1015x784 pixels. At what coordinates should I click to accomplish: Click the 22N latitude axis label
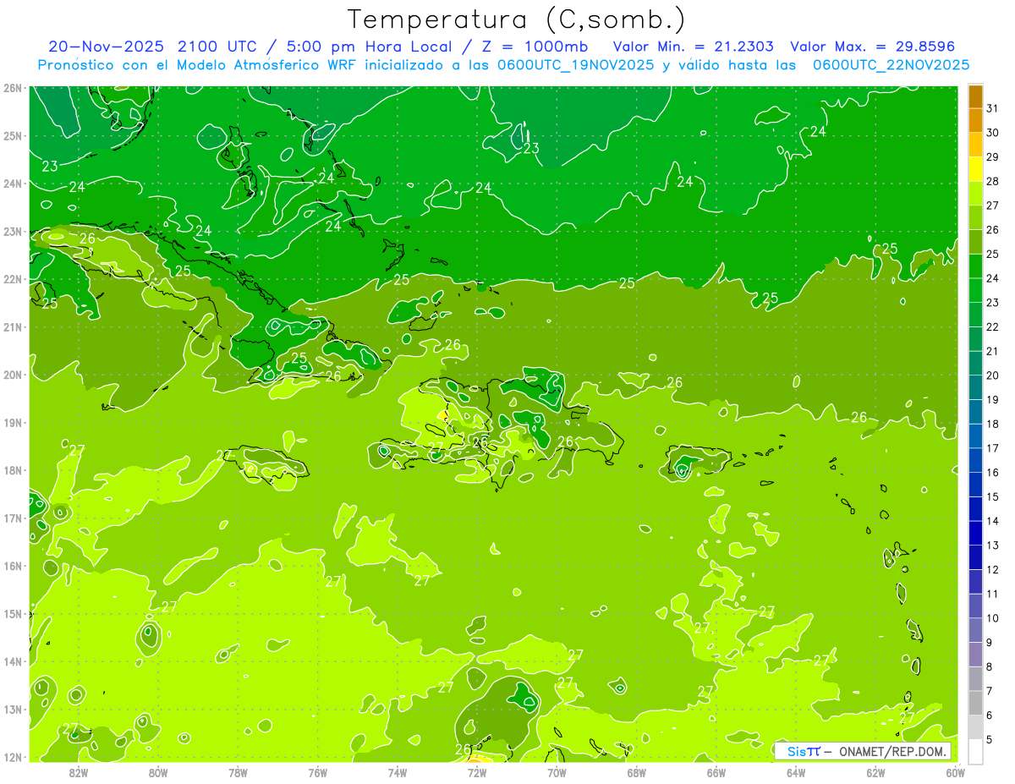[13, 279]
